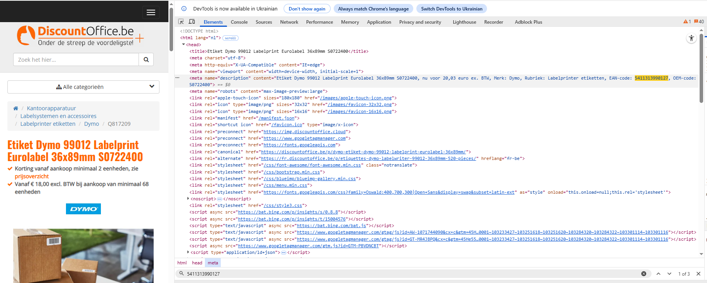Expand the application/ld+json script node
The height and width of the screenshot is (283, 707).
[188, 252]
